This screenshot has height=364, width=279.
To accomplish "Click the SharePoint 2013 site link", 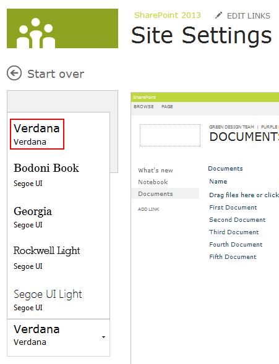I will [167, 15].
